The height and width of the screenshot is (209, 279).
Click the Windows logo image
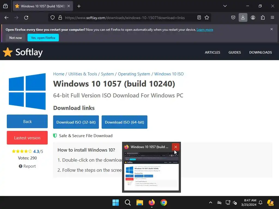tap(27, 91)
